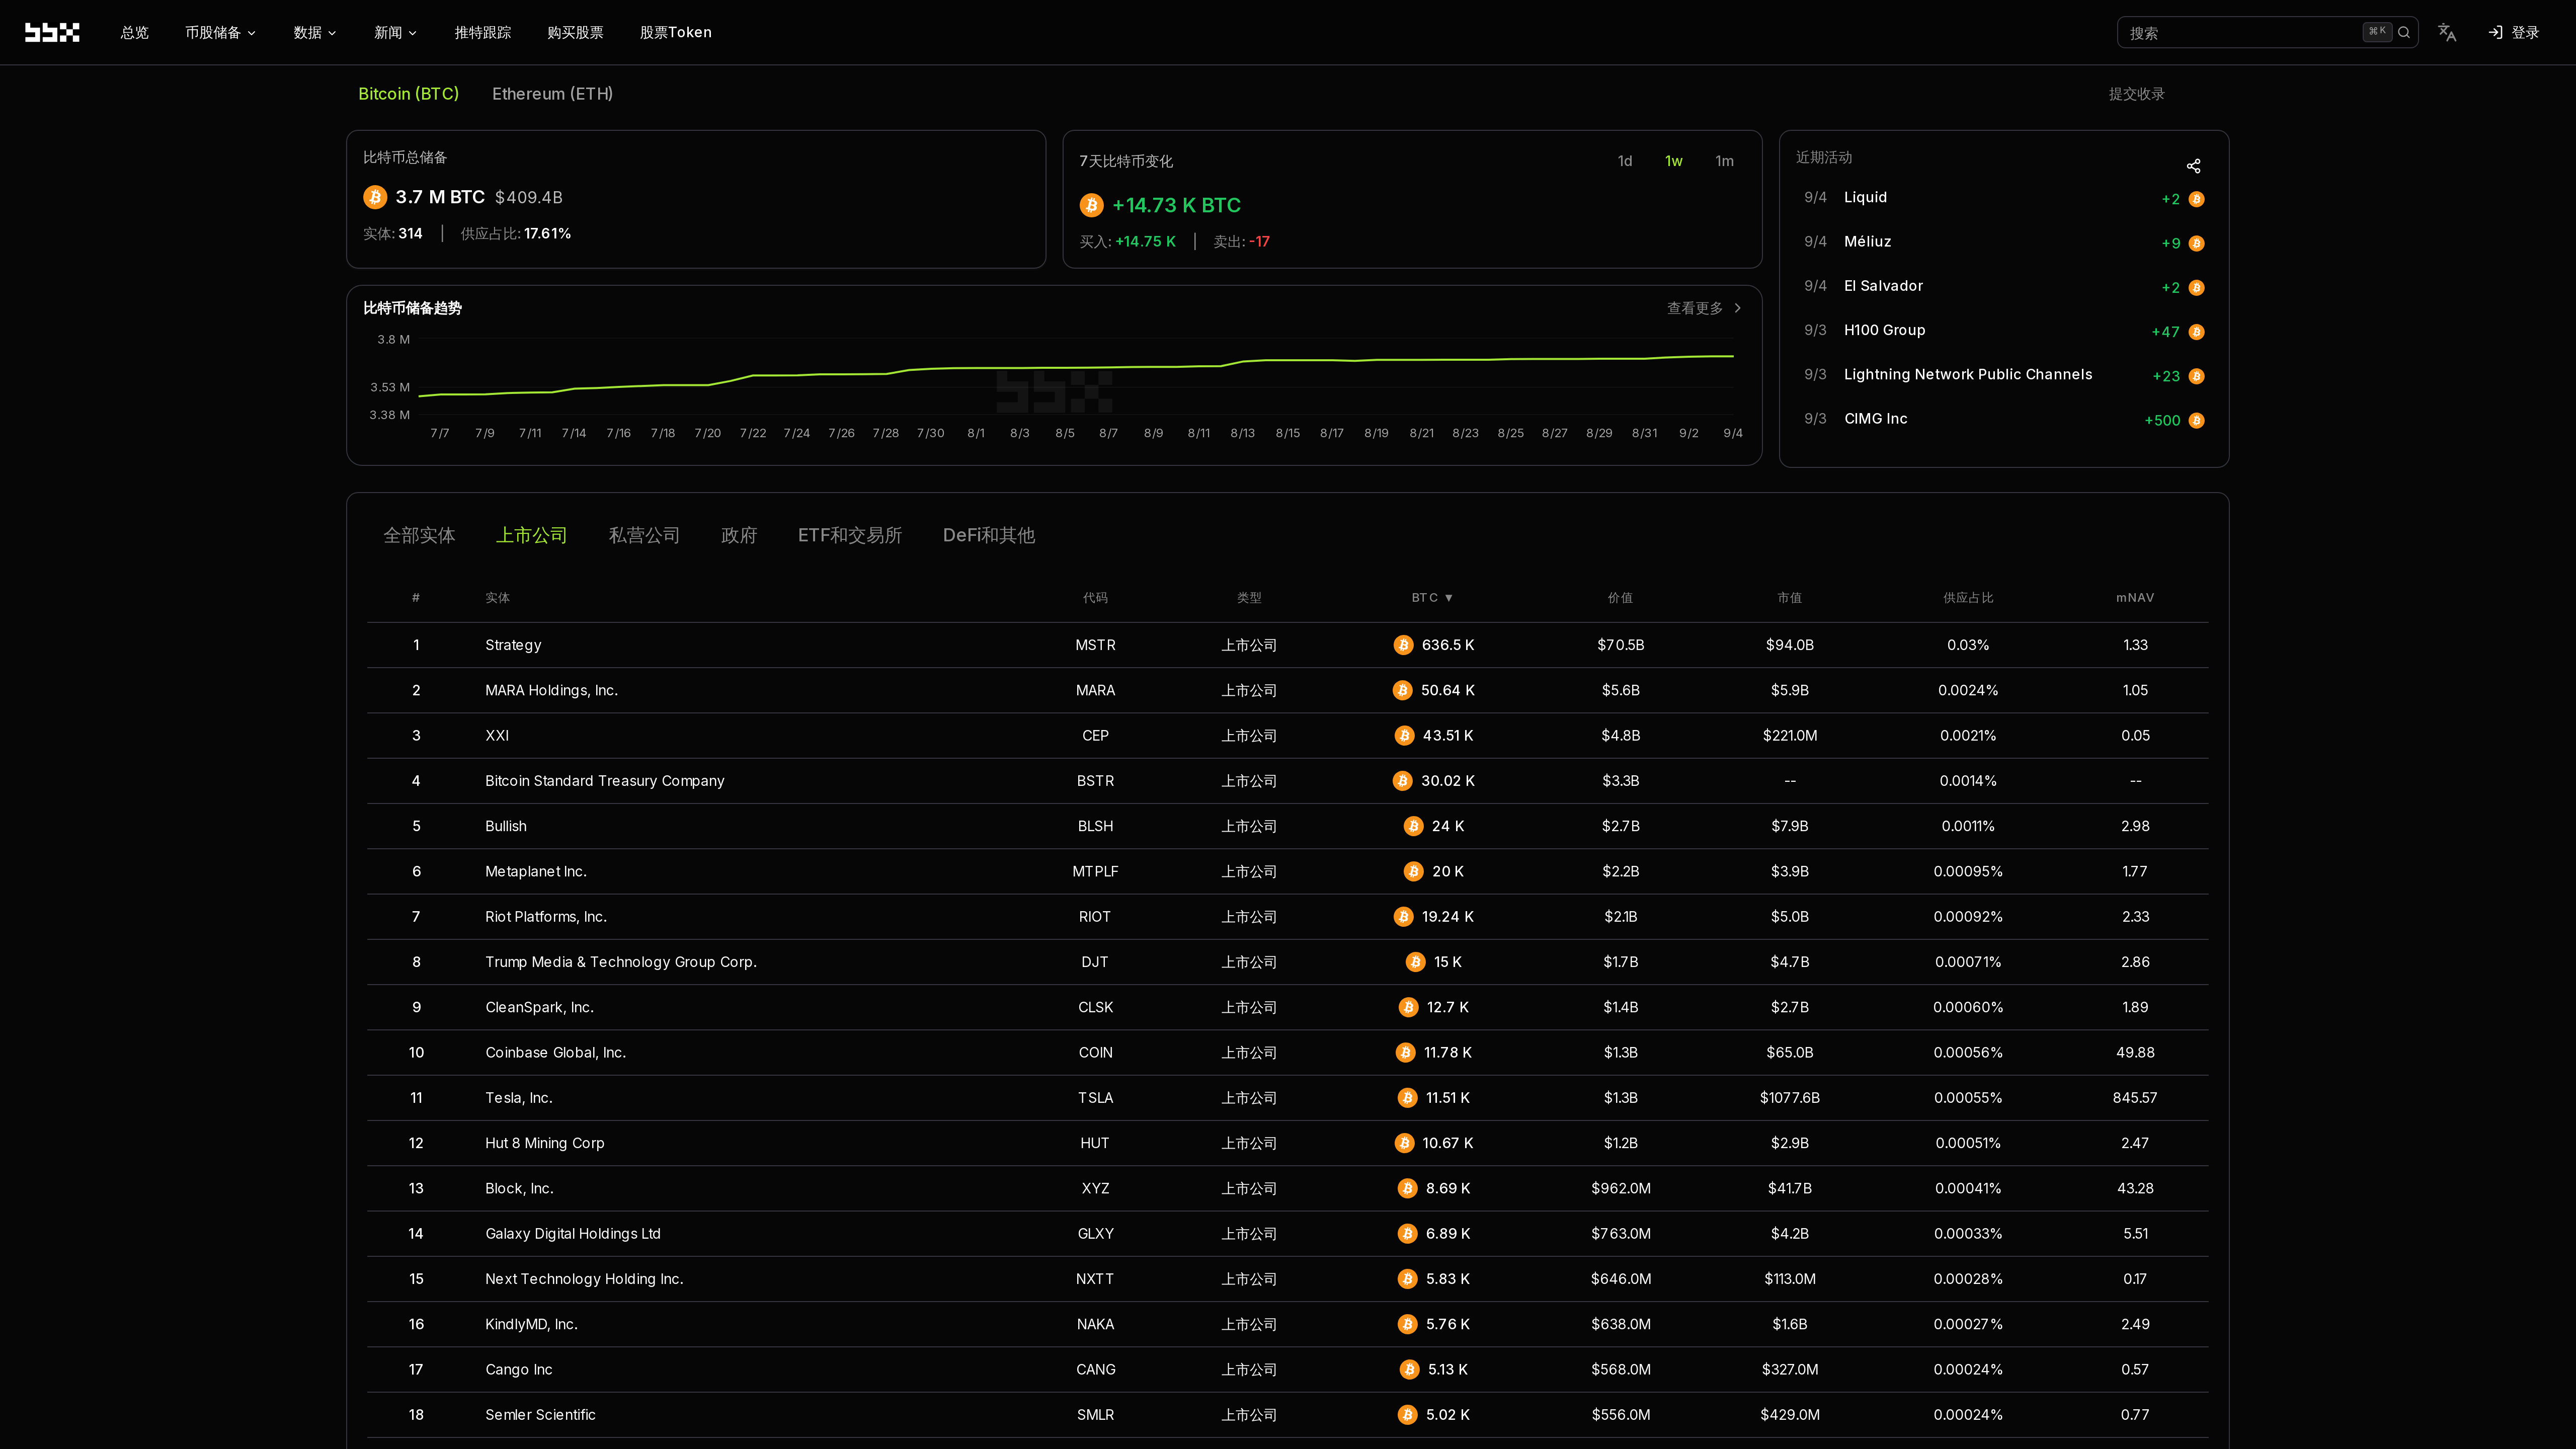Viewport: 2576px width, 1449px height.
Task: Select the 1m time range
Action: pyautogui.click(x=1724, y=161)
